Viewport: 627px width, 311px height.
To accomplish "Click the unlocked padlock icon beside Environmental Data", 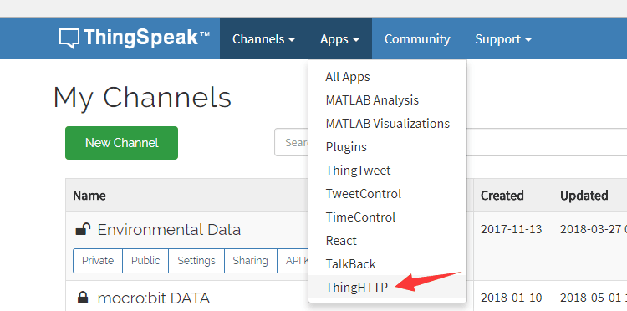I will (x=83, y=229).
